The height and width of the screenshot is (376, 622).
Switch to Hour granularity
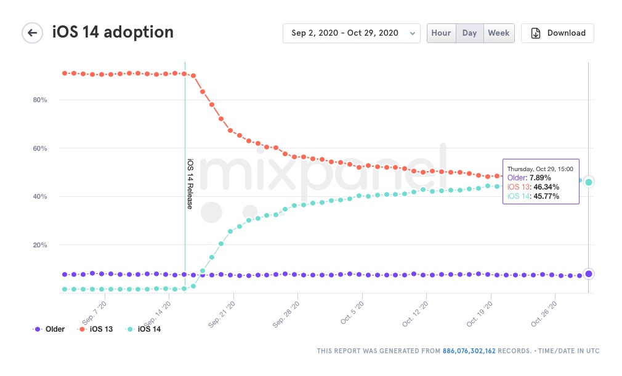(x=441, y=33)
